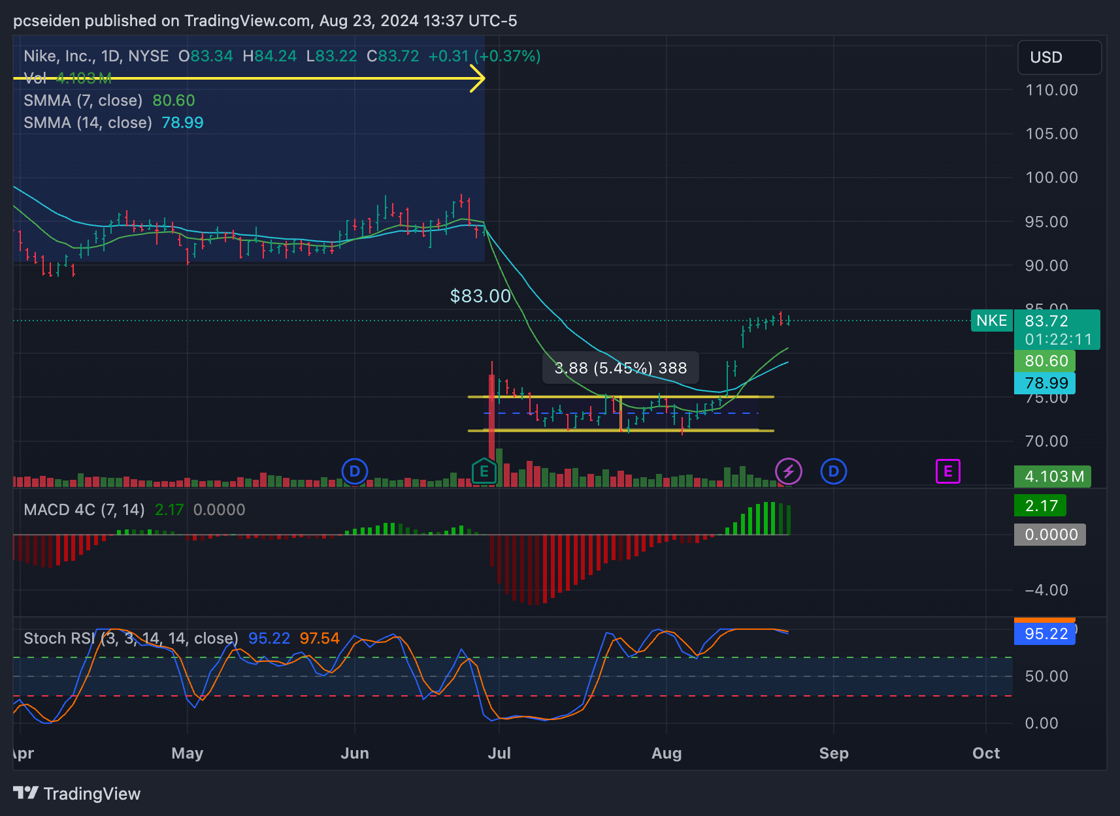This screenshot has height=816, width=1120.
Task: Click the orange 97.54 Stoch RSI value
Action: coord(320,638)
